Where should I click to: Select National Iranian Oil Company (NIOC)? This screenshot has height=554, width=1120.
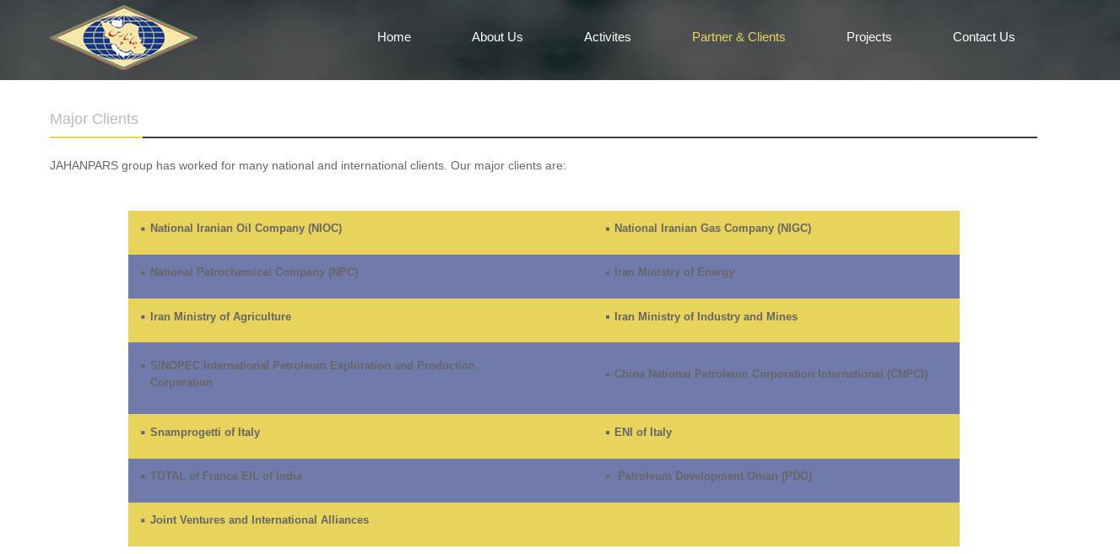pyautogui.click(x=246, y=229)
